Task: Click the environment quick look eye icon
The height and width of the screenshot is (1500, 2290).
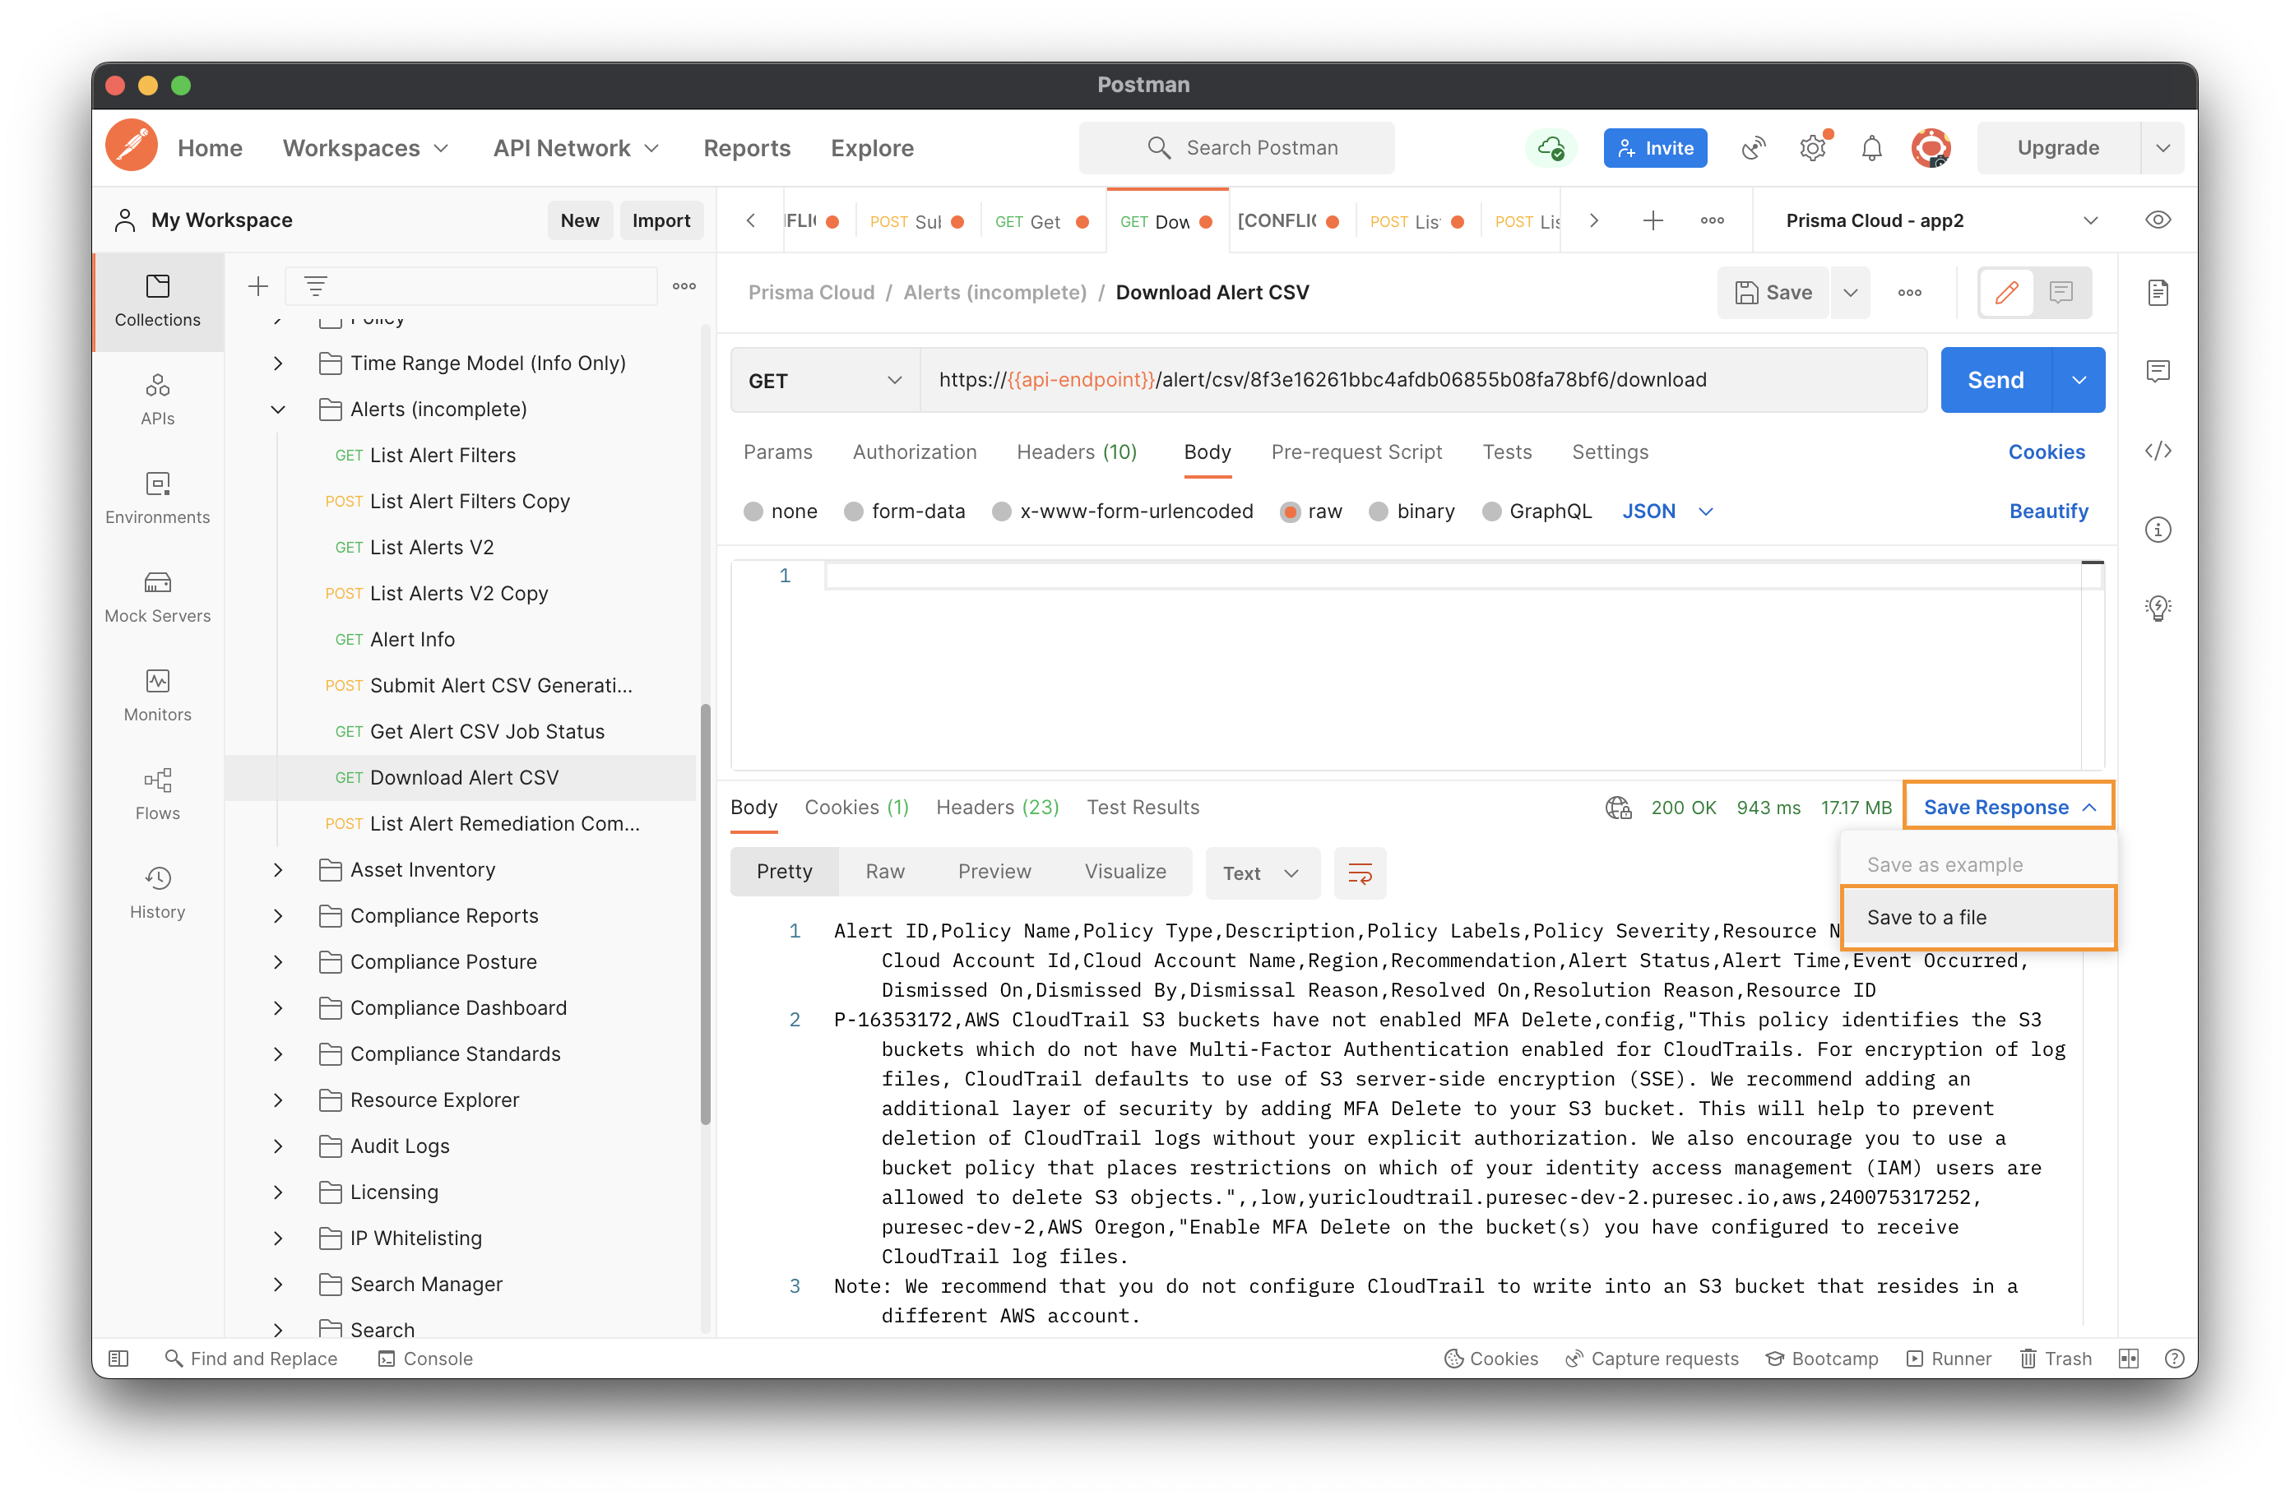Action: (x=2158, y=220)
